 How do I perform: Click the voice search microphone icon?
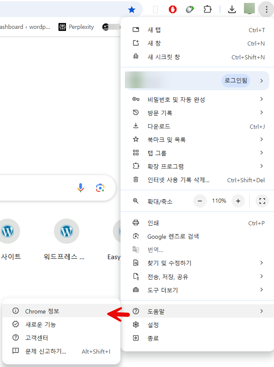pyautogui.click(x=81, y=188)
